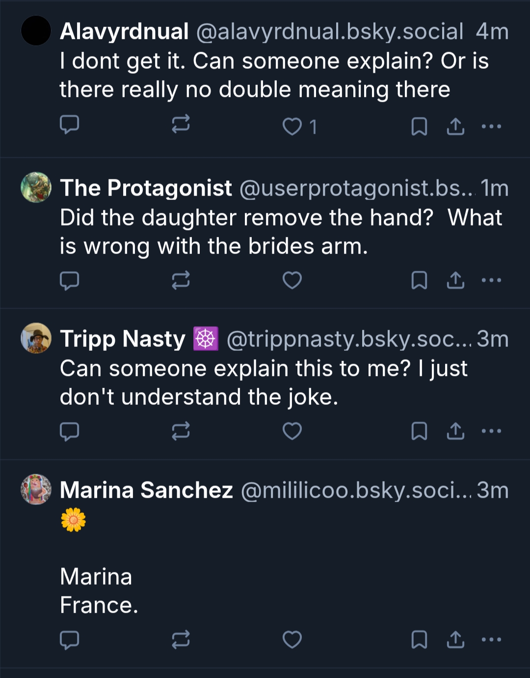Bookmark Tripp Nasty's post
The image size is (530, 678).
[x=419, y=431]
